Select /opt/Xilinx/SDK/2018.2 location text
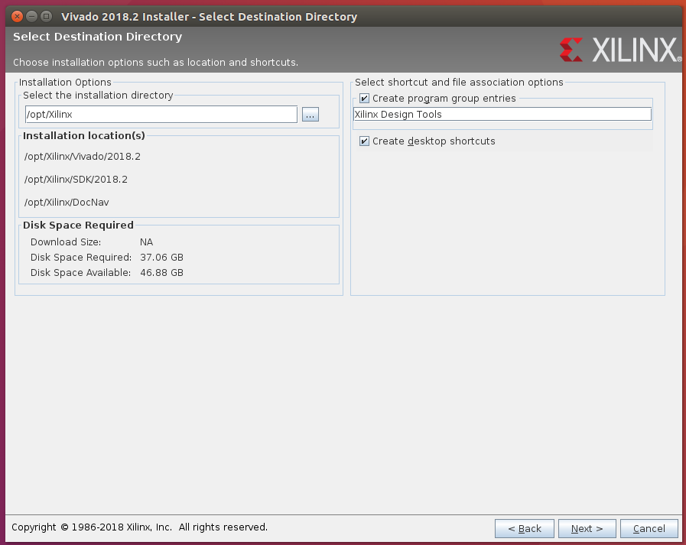Viewport: 686px width, 545px height. pos(76,180)
